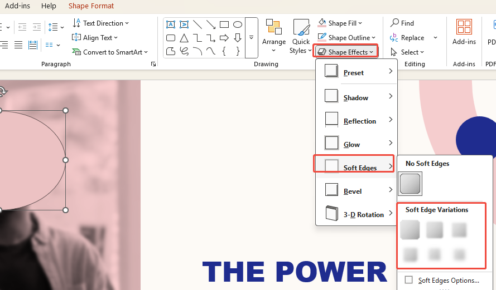
Task: Open the columns dropdown
Action: click(x=52, y=45)
